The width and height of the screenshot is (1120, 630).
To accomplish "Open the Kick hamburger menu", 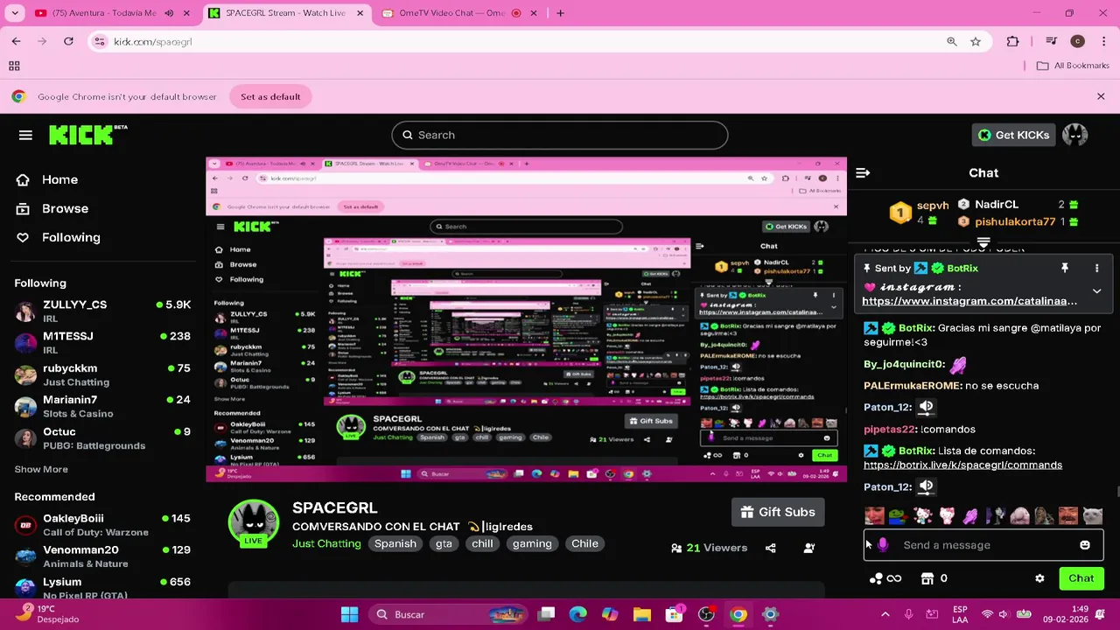I will pos(25,135).
